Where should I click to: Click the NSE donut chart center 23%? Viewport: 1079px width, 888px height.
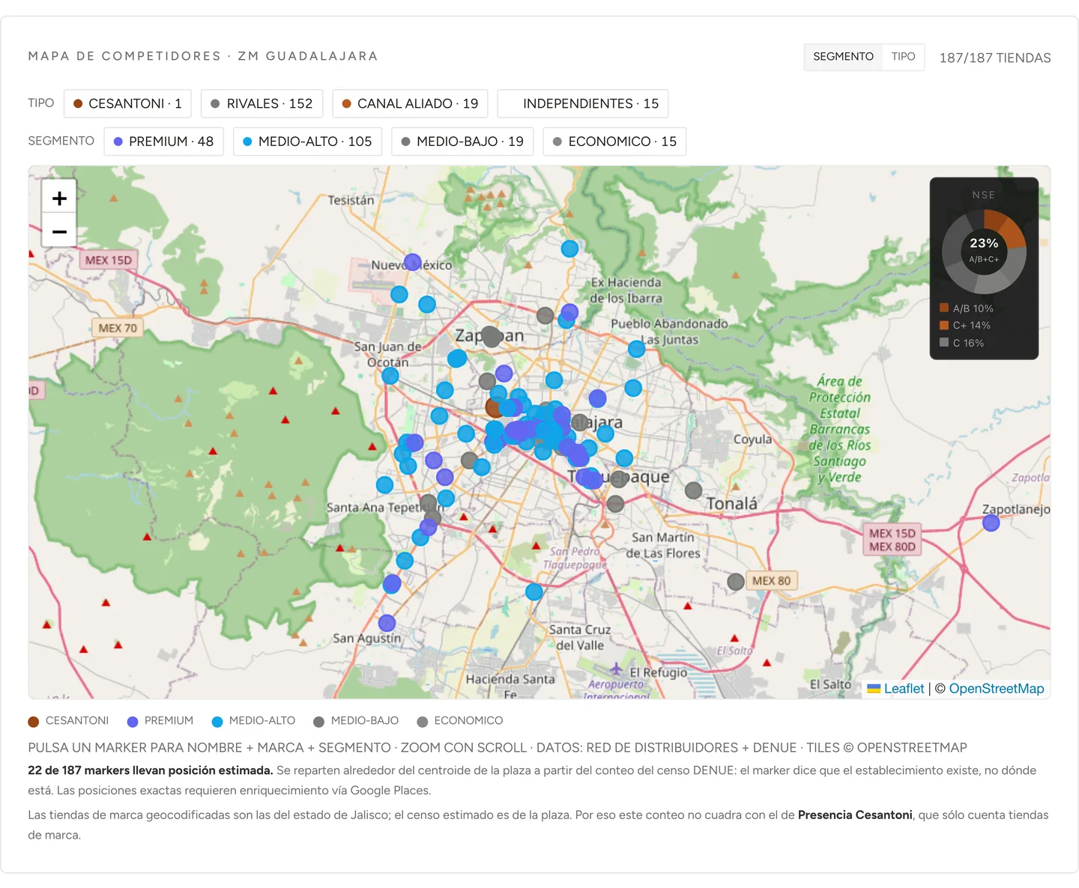(984, 243)
